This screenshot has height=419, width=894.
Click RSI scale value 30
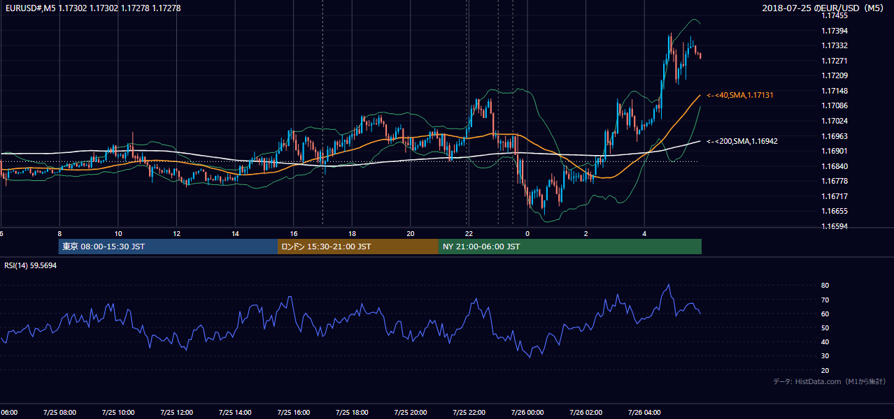click(825, 356)
